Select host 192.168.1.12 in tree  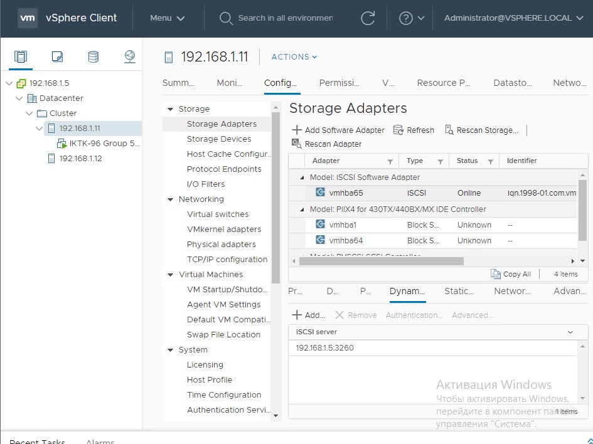tap(80, 158)
